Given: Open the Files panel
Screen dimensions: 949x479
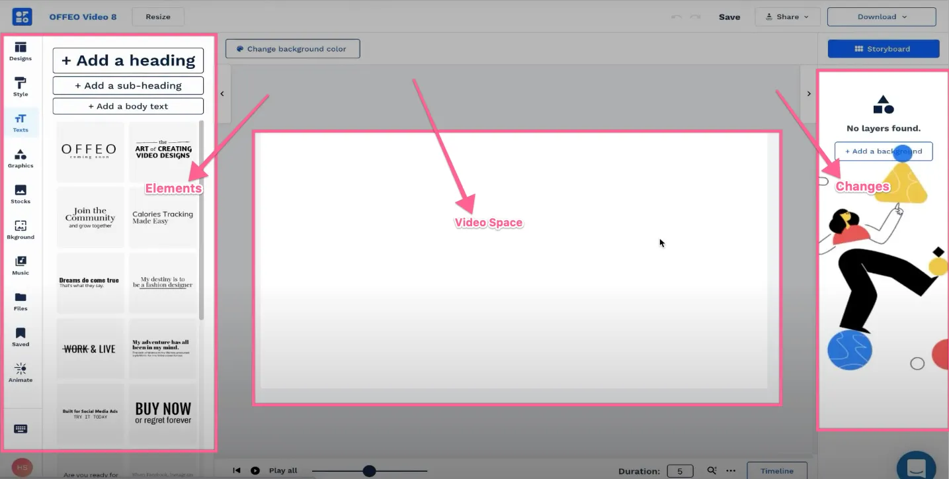Looking at the screenshot, I should coord(21,301).
